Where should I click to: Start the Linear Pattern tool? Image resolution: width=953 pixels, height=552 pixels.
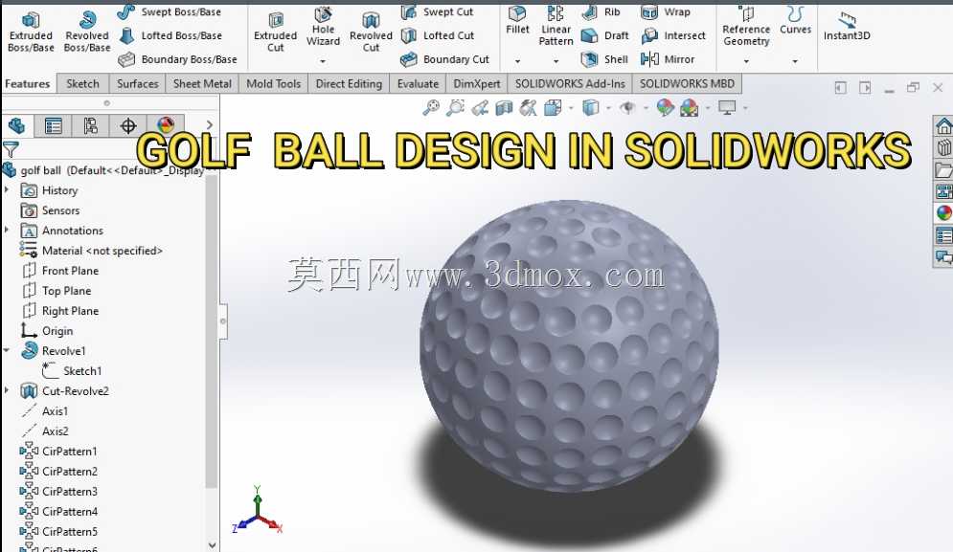pyautogui.click(x=556, y=26)
